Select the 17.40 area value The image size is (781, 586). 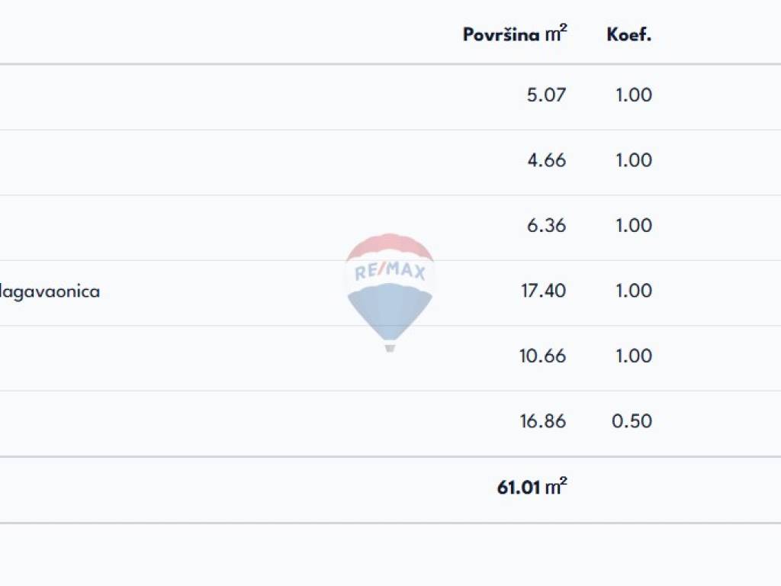[x=543, y=291]
